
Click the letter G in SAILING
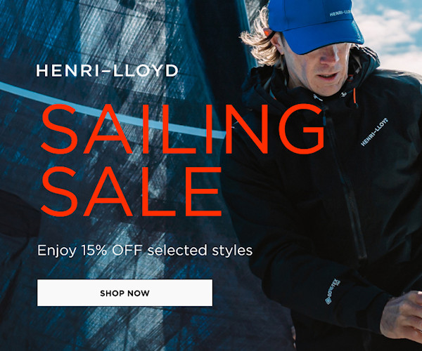302,129
